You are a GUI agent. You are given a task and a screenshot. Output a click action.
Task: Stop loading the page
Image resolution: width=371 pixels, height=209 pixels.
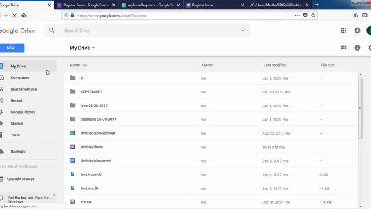pyautogui.click(x=14, y=16)
